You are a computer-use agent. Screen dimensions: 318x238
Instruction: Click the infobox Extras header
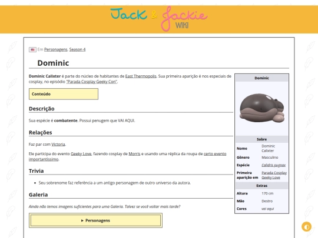click(261, 186)
